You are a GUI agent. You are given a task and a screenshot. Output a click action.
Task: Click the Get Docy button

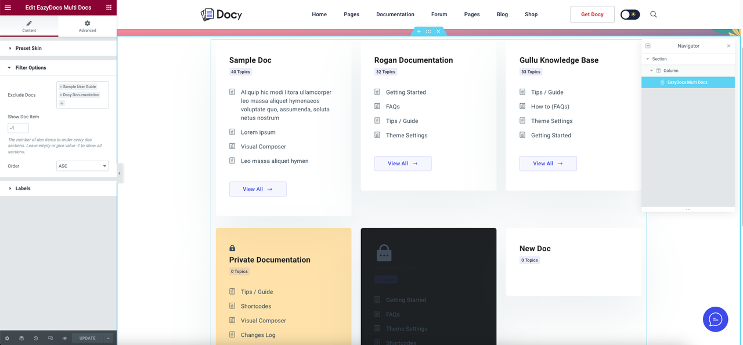click(x=592, y=14)
